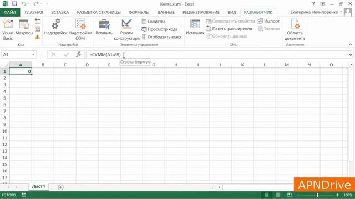Click XML Import (Импорт)
This screenshot has height=199, width=355.
[268, 21]
